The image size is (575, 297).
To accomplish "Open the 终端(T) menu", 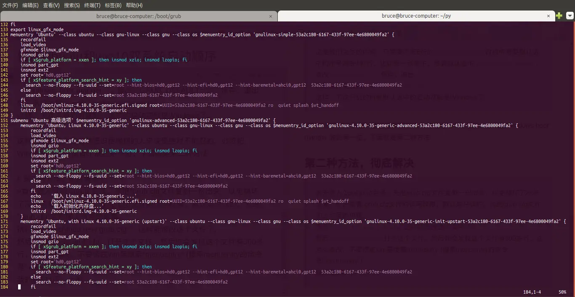I will (x=92, y=5).
